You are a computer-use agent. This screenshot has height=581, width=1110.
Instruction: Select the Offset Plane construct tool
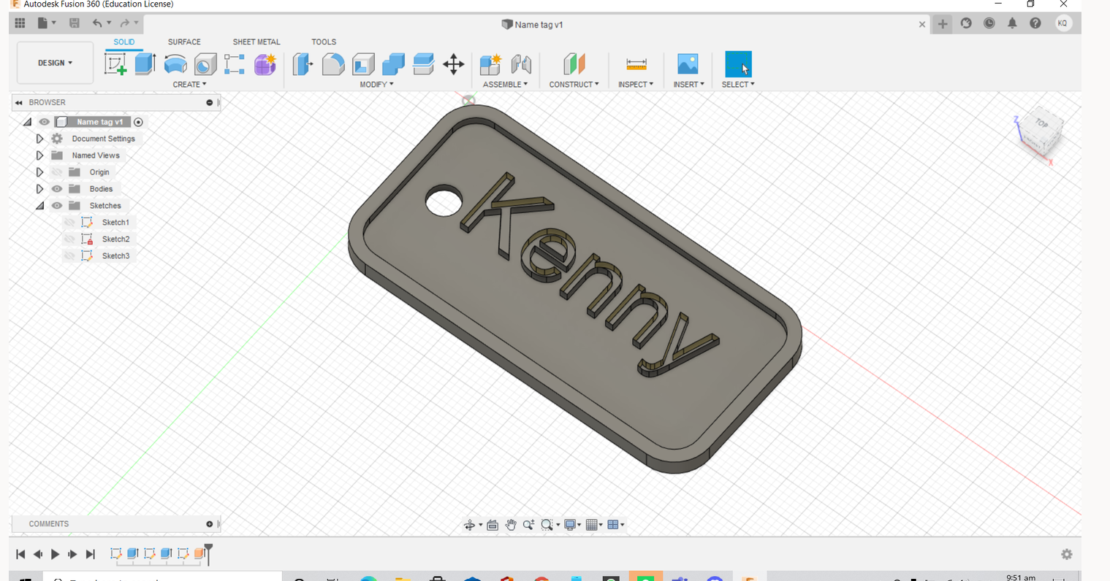(574, 64)
